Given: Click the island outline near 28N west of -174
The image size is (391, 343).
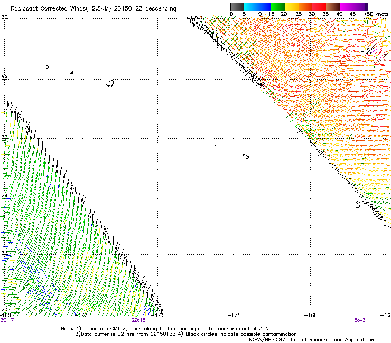Looking at the screenshot, I should 110,83.
